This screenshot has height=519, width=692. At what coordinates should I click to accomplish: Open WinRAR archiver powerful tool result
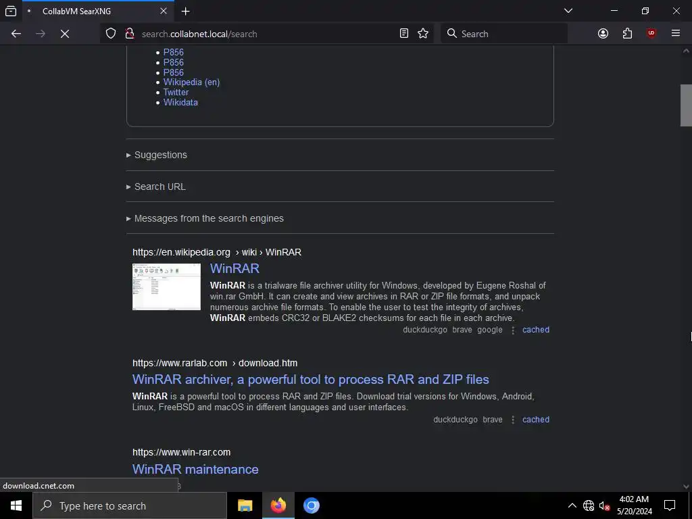tap(311, 380)
